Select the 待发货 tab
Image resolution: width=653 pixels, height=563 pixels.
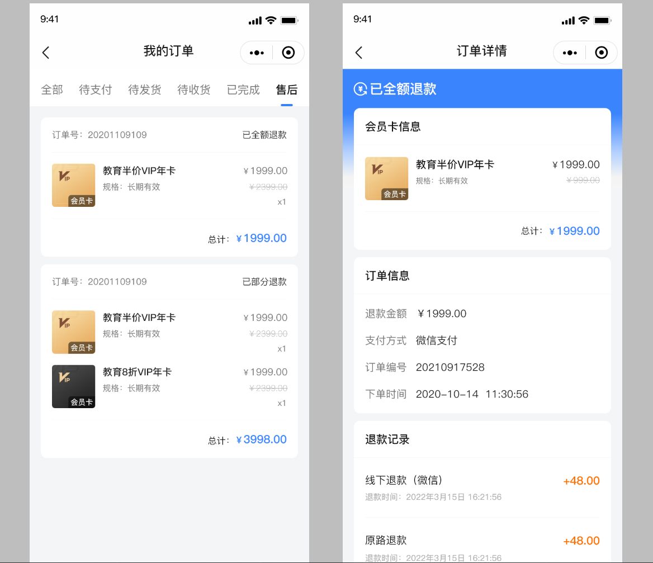(x=145, y=89)
